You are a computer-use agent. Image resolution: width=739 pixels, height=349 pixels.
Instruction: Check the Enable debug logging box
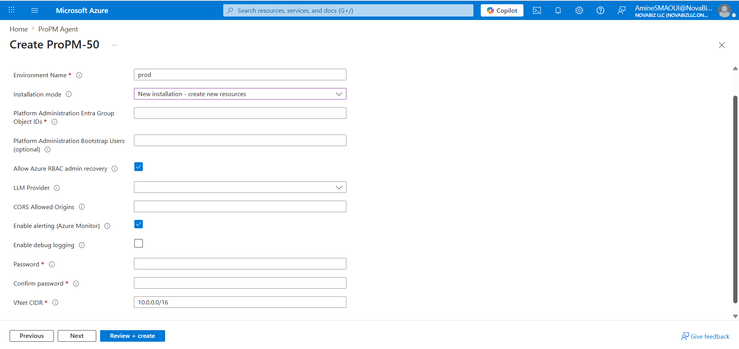pos(139,243)
